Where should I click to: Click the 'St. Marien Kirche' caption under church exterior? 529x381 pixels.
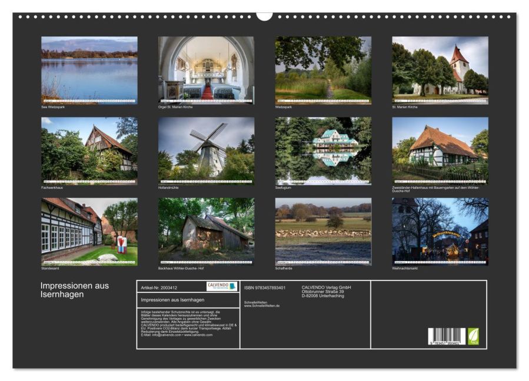point(405,107)
